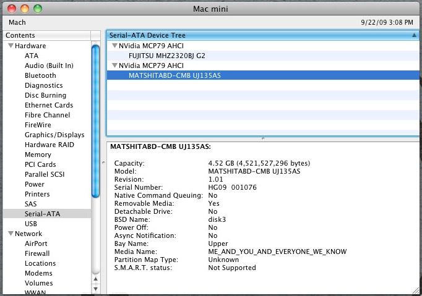Click the Contents column header
Screen dimensions: 422x296
coord(47,35)
